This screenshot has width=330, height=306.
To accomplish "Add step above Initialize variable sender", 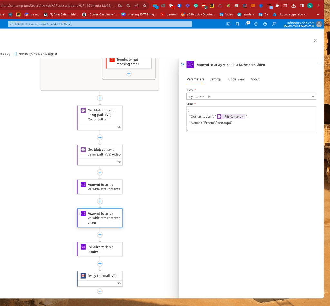I will coord(100,235).
